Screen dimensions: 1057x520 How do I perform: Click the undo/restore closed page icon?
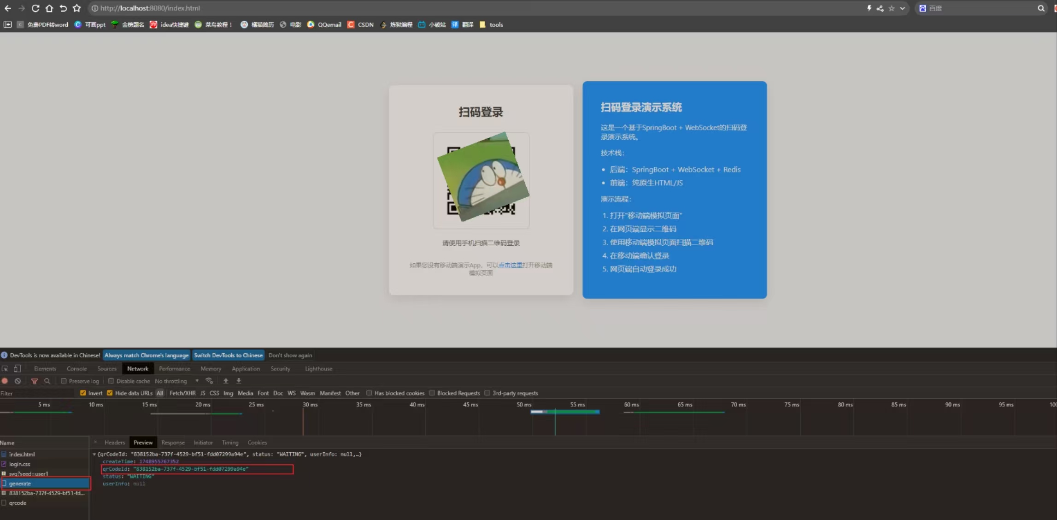coord(63,8)
